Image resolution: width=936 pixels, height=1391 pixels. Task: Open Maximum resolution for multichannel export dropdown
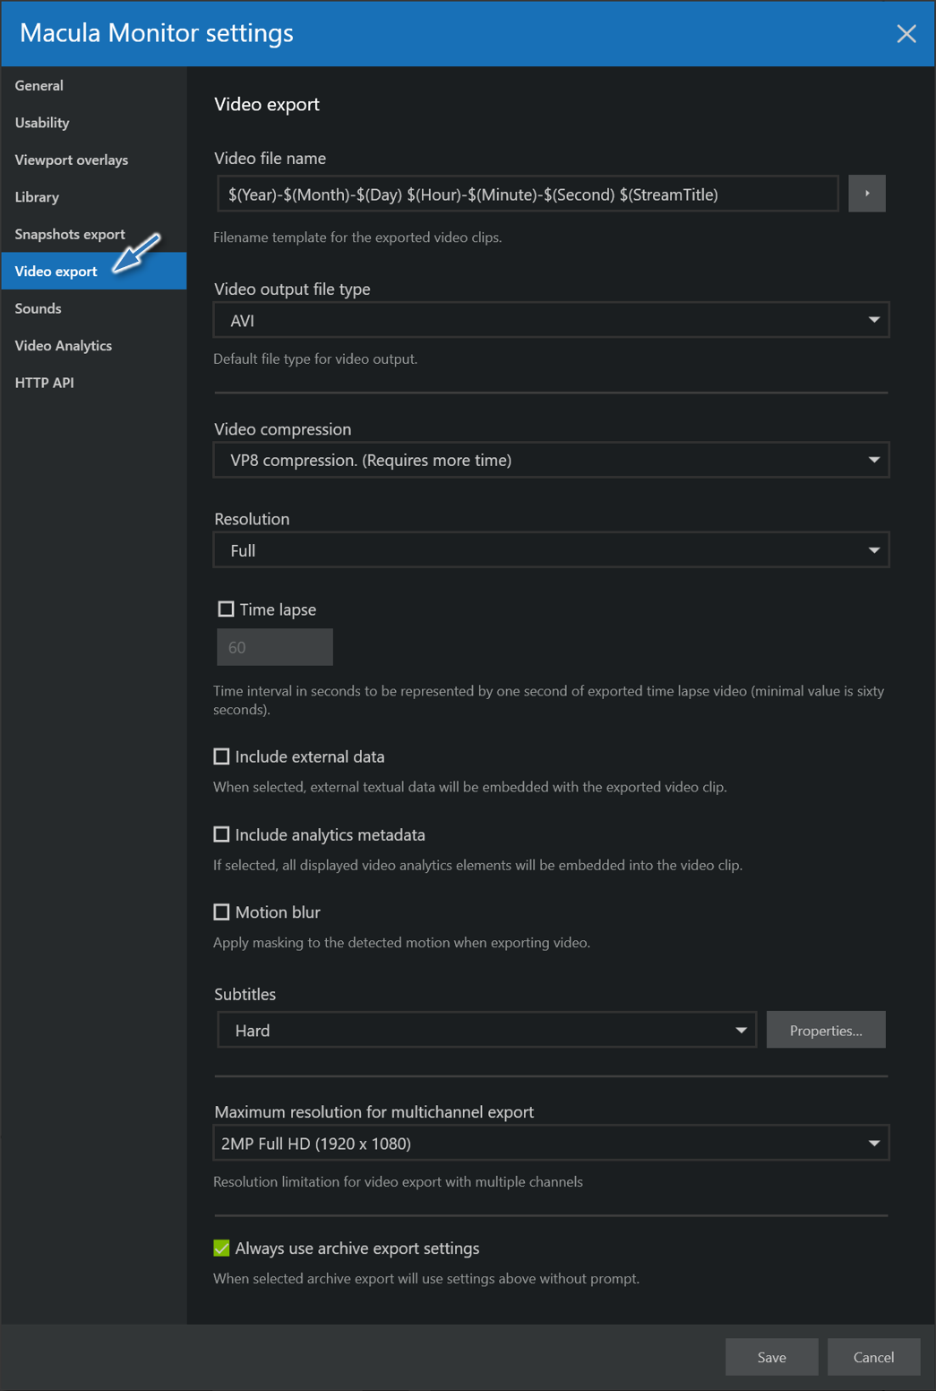click(551, 1143)
